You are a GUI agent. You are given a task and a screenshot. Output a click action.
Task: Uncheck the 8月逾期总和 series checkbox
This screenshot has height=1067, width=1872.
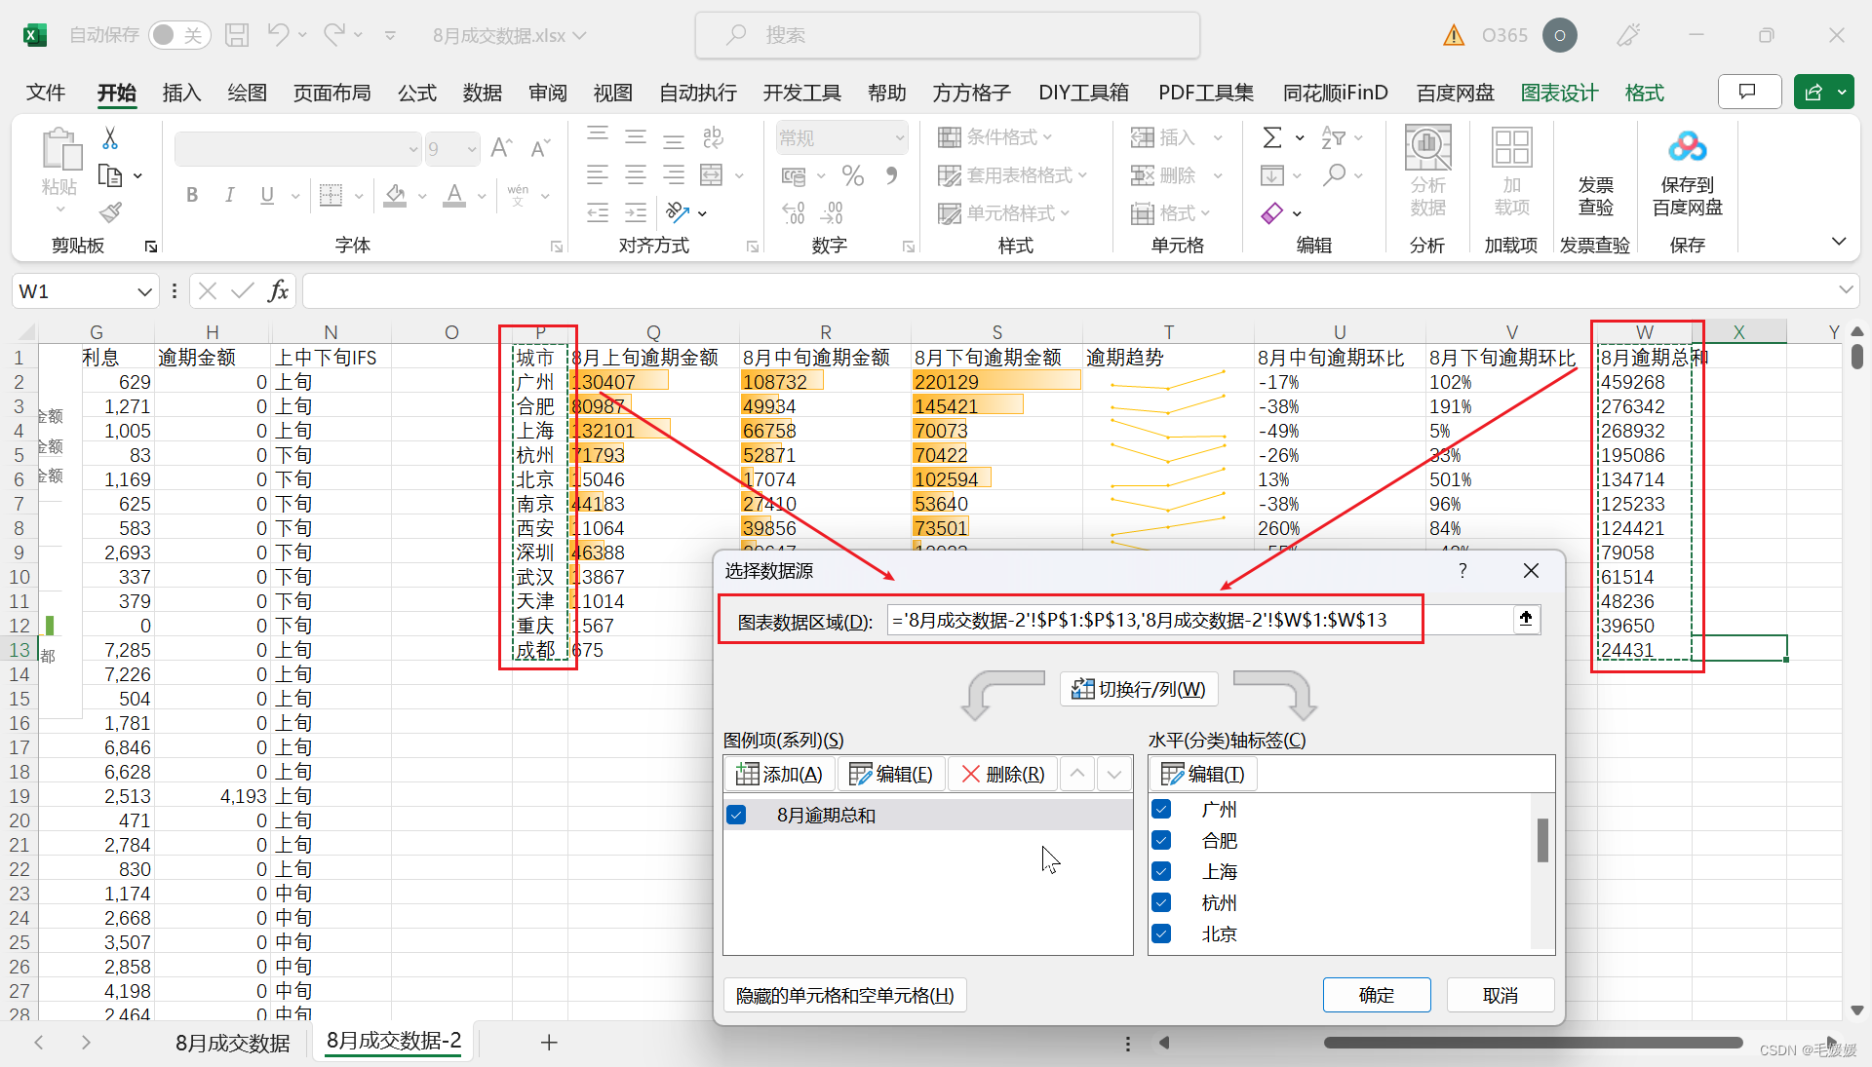pos(736,815)
